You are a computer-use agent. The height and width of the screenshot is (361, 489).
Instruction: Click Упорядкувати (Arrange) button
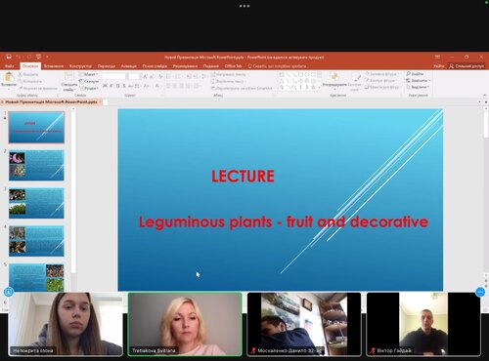(x=334, y=80)
